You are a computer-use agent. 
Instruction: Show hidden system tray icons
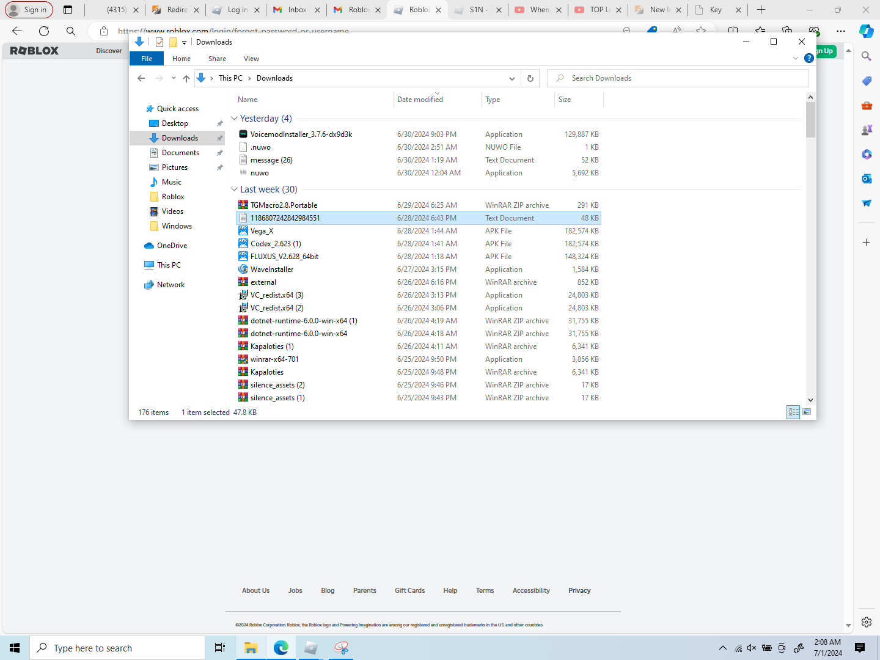pyautogui.click(x=723, y=648)
